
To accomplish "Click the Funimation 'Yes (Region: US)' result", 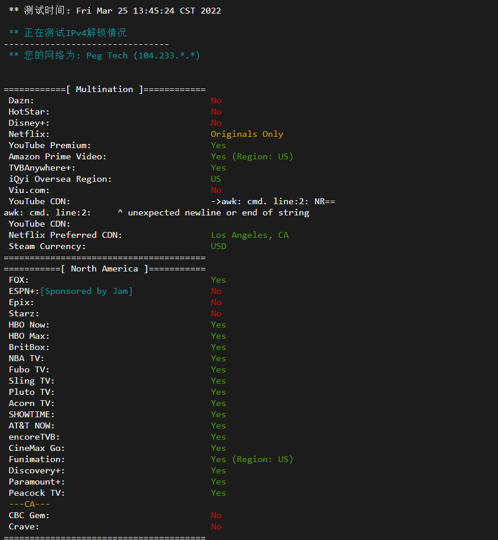I will (x=251, y=459).
